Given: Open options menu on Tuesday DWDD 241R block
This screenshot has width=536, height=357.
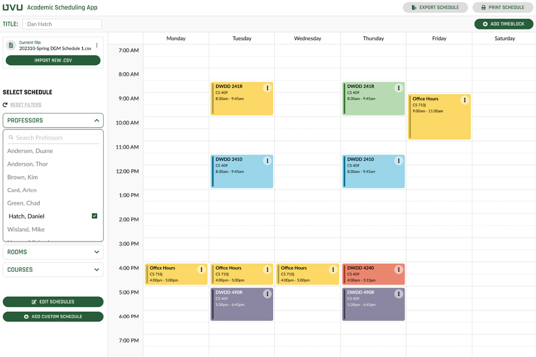Looking at the screenshot, I should coord(267,88).
